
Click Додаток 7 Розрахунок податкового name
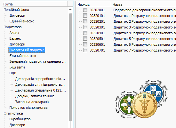(145, 50)
